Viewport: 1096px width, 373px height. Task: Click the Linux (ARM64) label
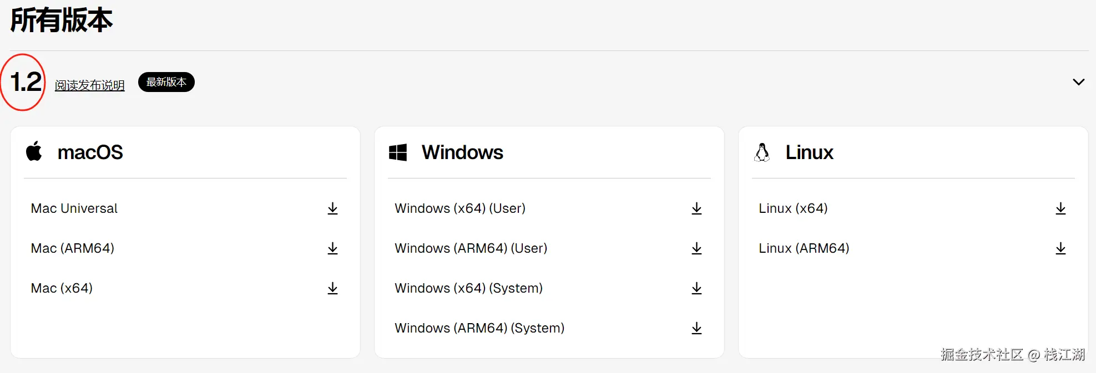(804, 248)
